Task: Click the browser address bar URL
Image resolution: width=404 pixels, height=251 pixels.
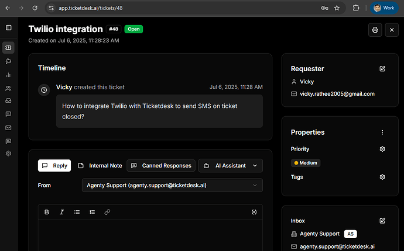Action: click(x=90, y=8)
